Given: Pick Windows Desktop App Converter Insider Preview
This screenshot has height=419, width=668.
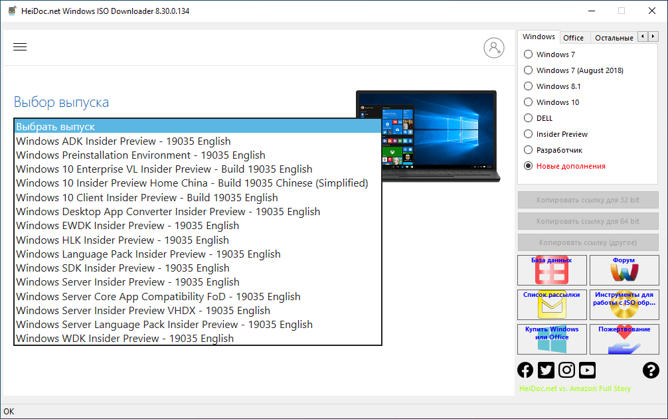Looking at the screenshot, I should [198, 212].
